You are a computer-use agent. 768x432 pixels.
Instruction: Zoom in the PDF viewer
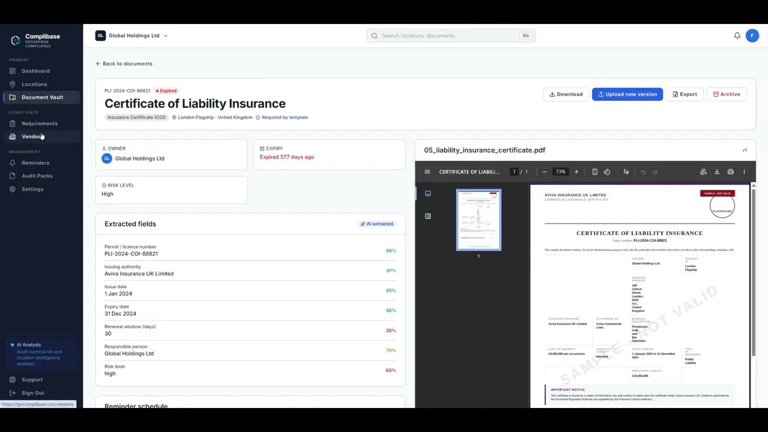(577, 172)
